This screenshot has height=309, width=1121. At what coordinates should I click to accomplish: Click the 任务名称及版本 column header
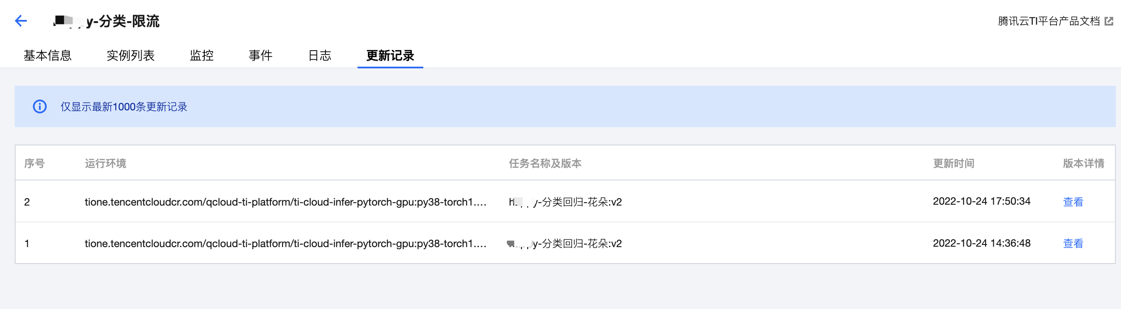tap(545, 164)
